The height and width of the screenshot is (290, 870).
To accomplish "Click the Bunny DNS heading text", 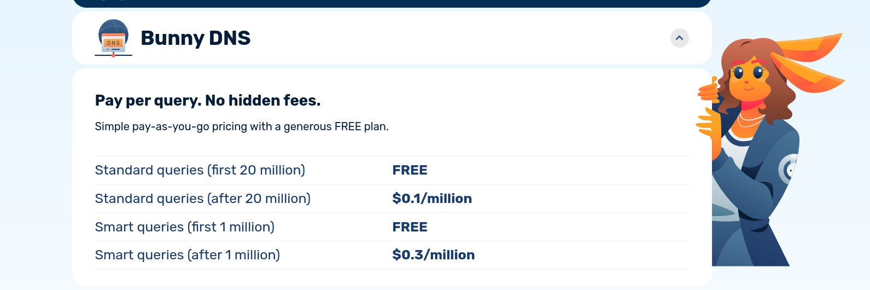I will coord(195,38).
